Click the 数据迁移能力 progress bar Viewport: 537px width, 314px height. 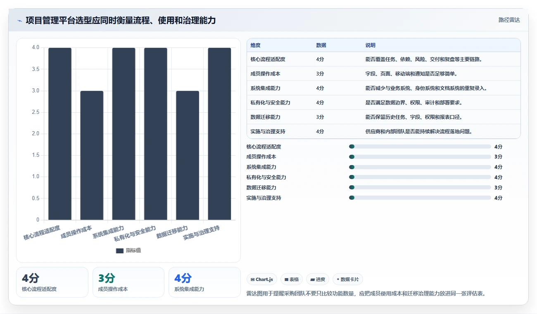point(420,187)
